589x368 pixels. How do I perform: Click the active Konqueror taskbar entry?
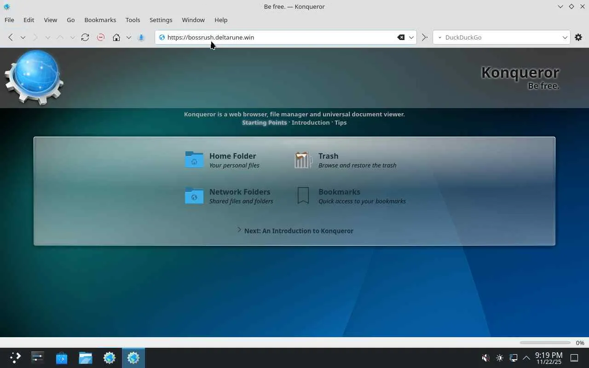133,358
